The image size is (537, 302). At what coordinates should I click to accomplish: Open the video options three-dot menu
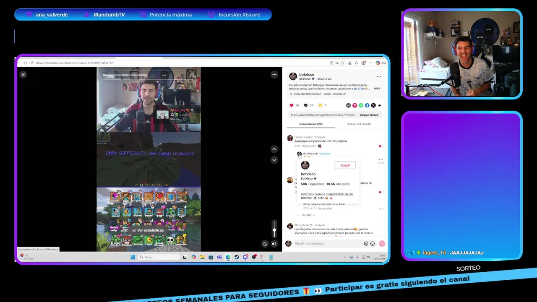[274, 75]
